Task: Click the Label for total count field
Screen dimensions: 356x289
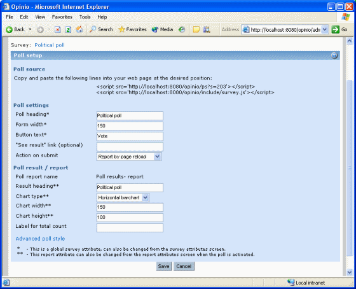Action: point(130,228)
